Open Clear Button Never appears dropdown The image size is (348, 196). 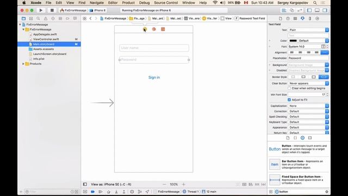click(308, 83)
